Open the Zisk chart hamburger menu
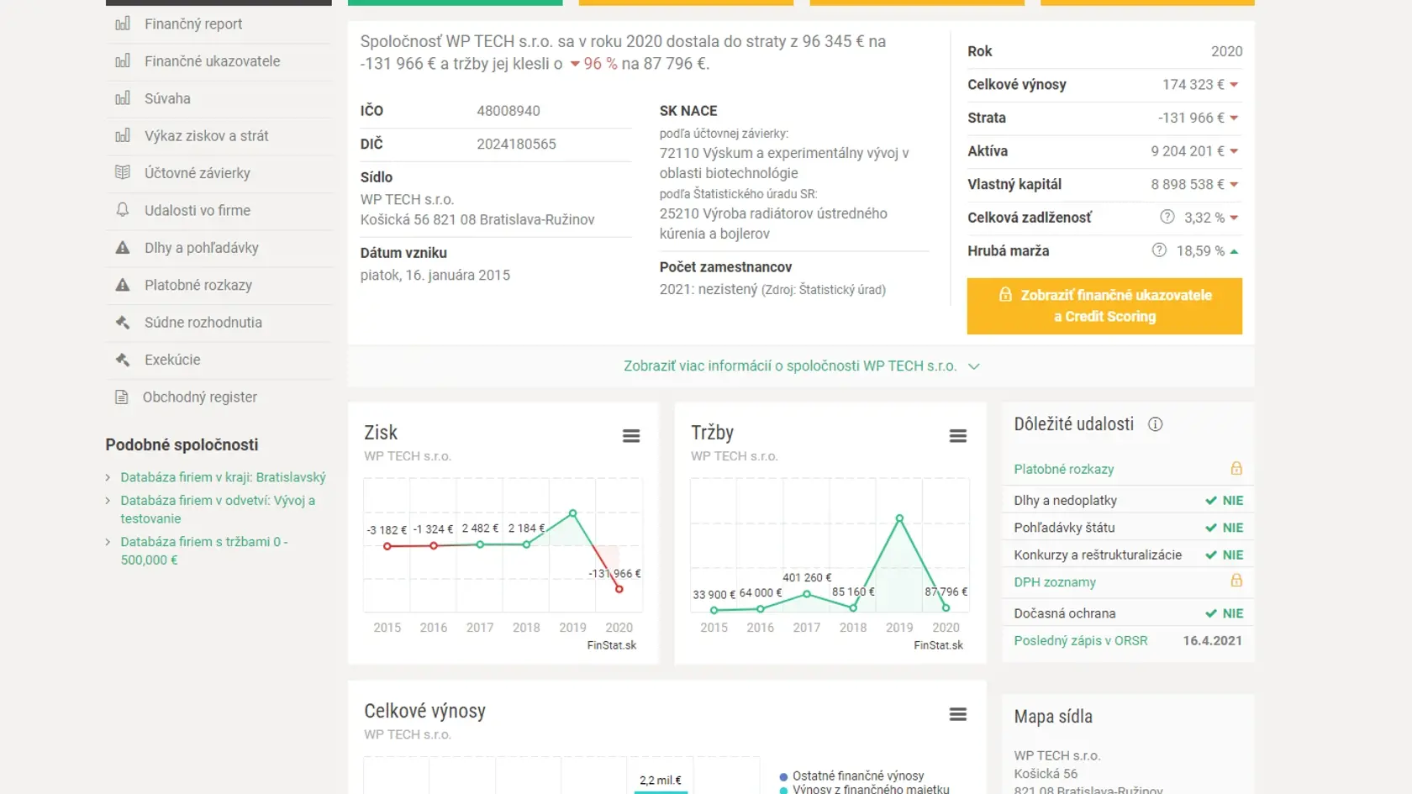1412x794 pixels. (631, 435)
